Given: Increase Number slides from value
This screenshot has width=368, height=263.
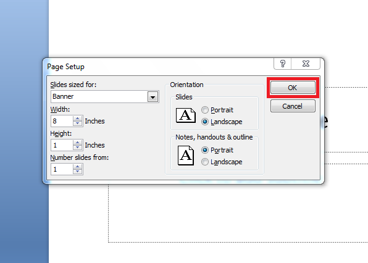Looking at the screenshot, I should [77, 167].
